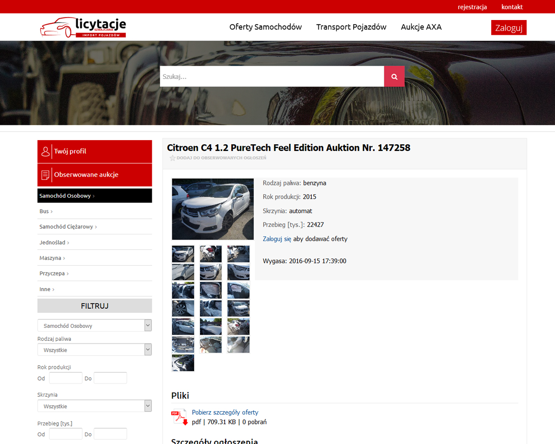Screen dimensions: 555x444
Task: Click the gearbox value automat
Action: pyautogui.click(x=300, y=211)
